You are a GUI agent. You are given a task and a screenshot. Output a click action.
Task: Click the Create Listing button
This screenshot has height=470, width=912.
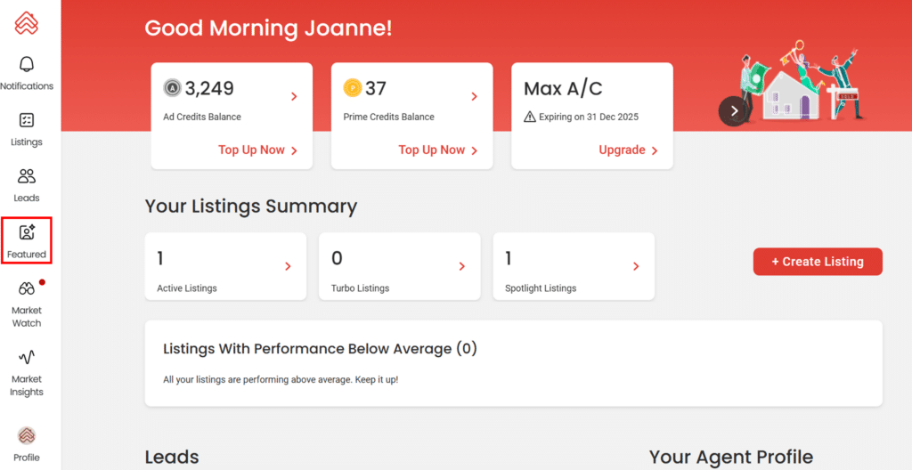pyautogui.click(x=818, y=262)
